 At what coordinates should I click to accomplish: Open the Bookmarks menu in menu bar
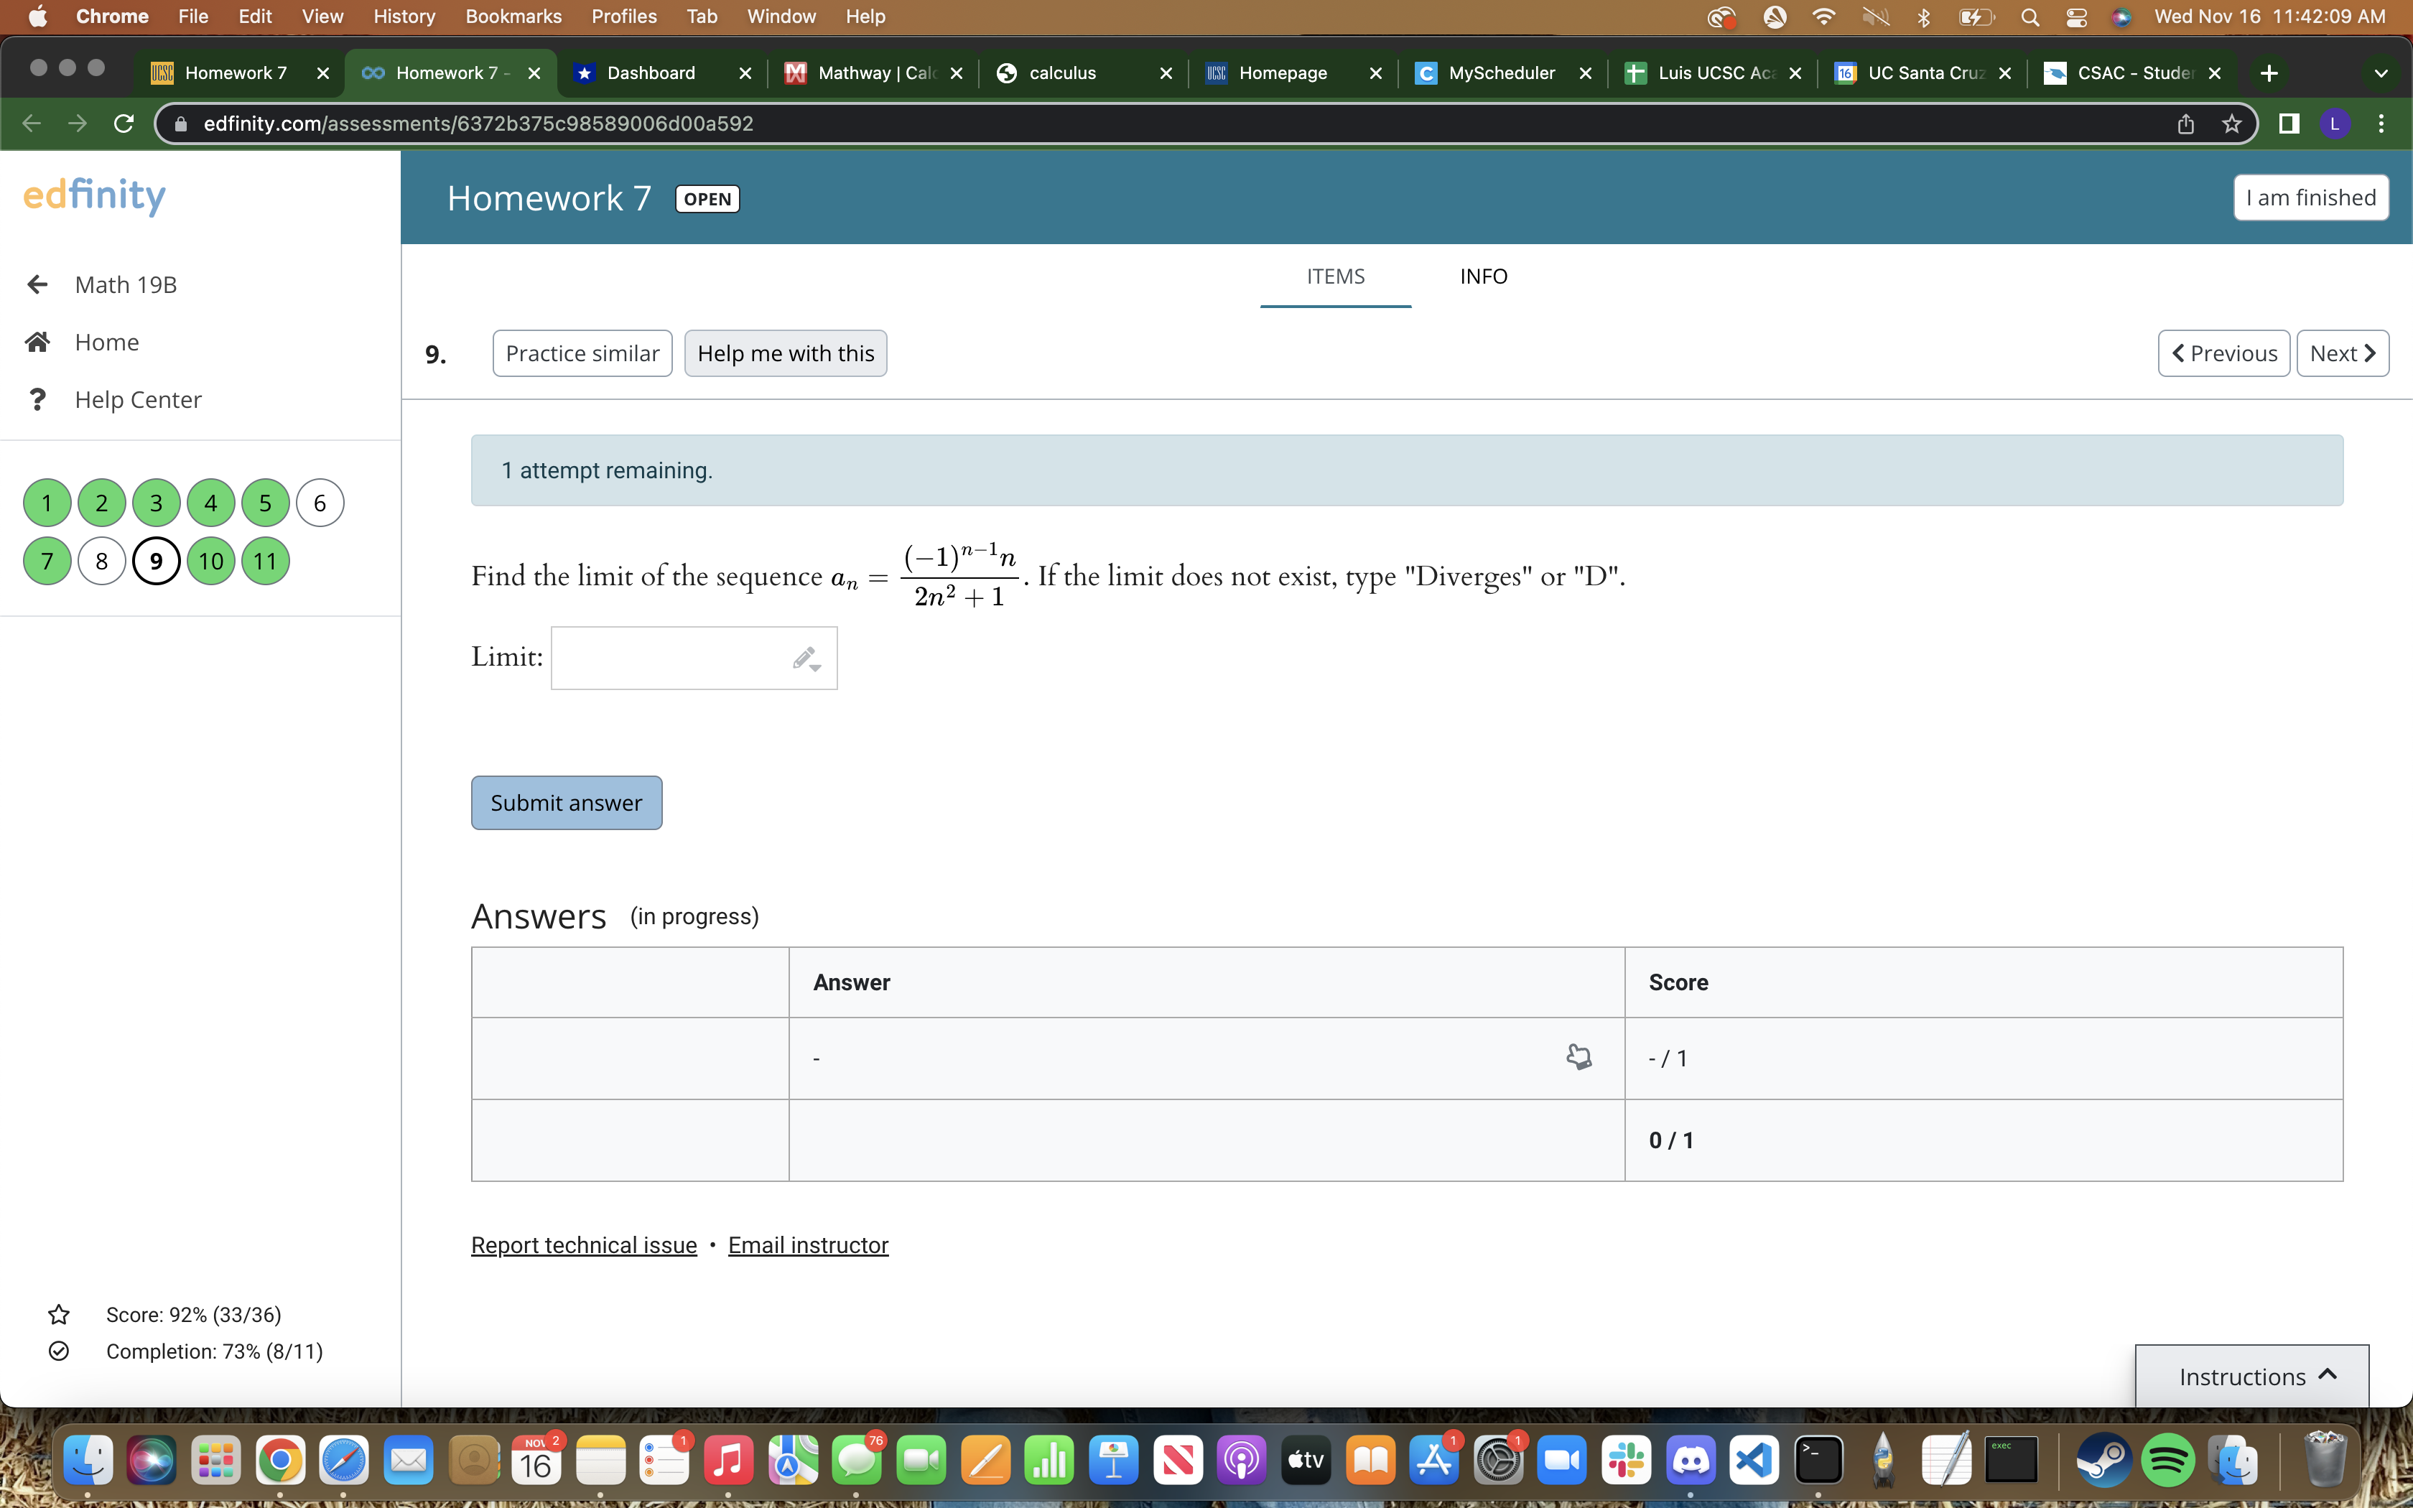point(513,16)
